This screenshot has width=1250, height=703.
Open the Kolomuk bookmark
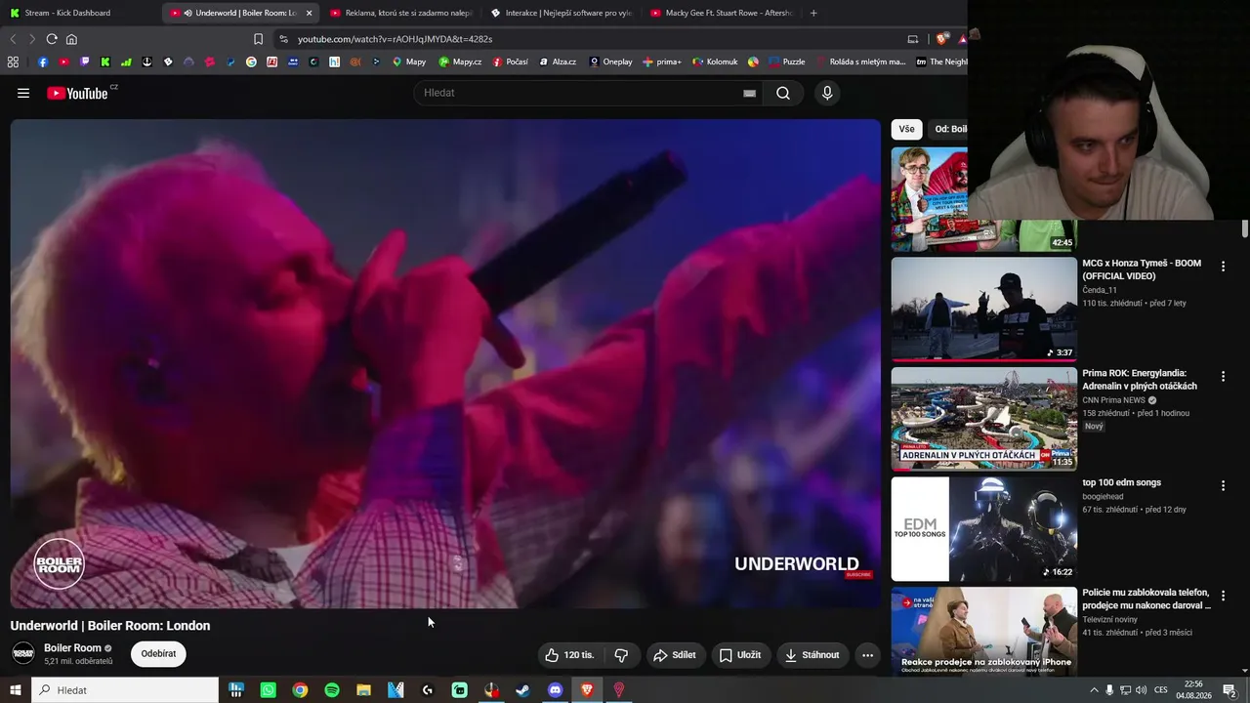715,62
